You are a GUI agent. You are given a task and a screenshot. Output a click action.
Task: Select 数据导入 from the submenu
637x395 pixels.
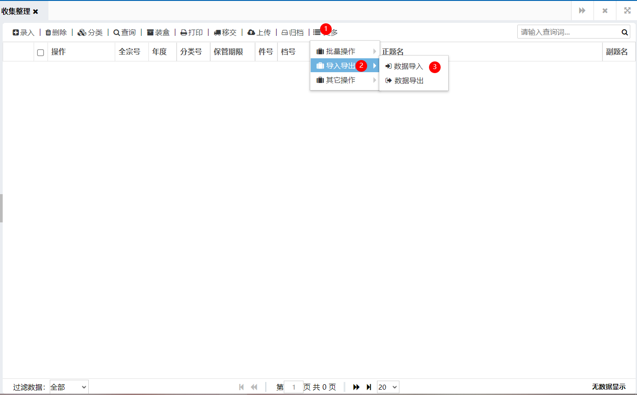point(408,66)
